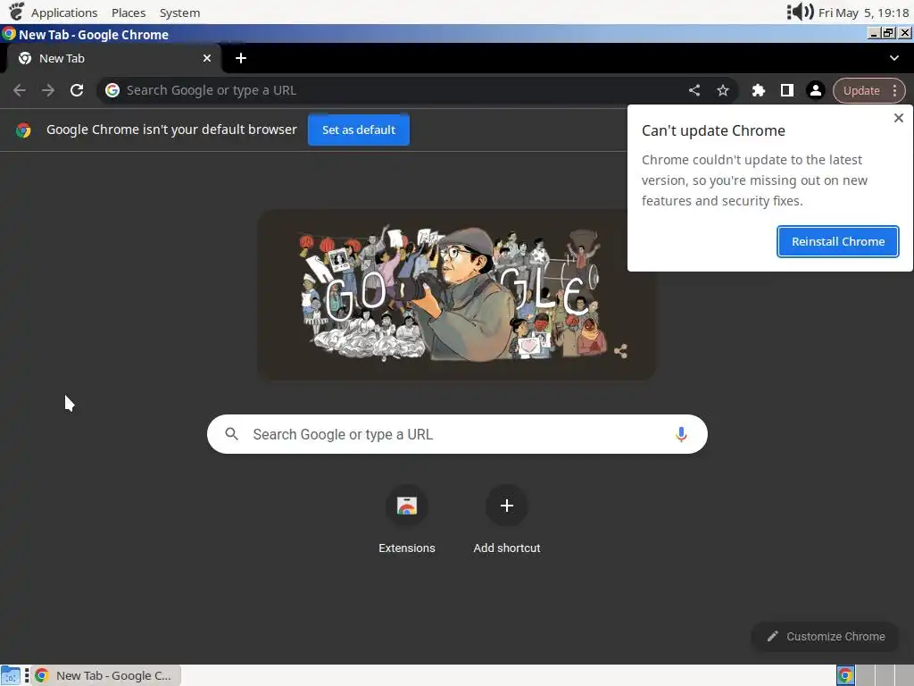Click the forward navigation arrow
Viewport: 914px width, 686px height.
(48, 90)
